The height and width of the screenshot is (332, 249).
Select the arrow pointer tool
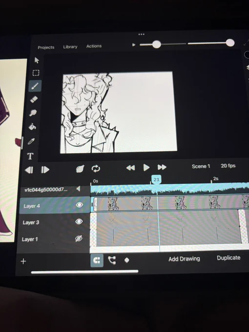tap(37, 61)
